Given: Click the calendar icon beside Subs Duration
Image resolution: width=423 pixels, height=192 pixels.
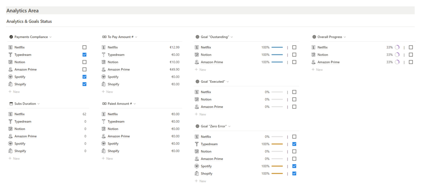Looking at the screenshot, I should point(11,103).
